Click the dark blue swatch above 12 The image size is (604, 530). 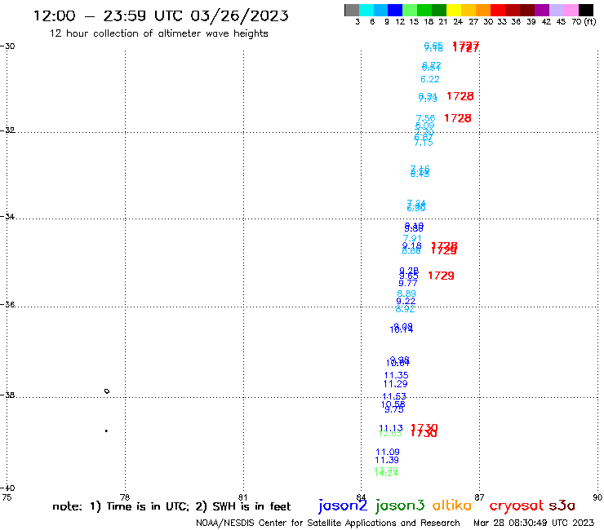pos(395,10)
